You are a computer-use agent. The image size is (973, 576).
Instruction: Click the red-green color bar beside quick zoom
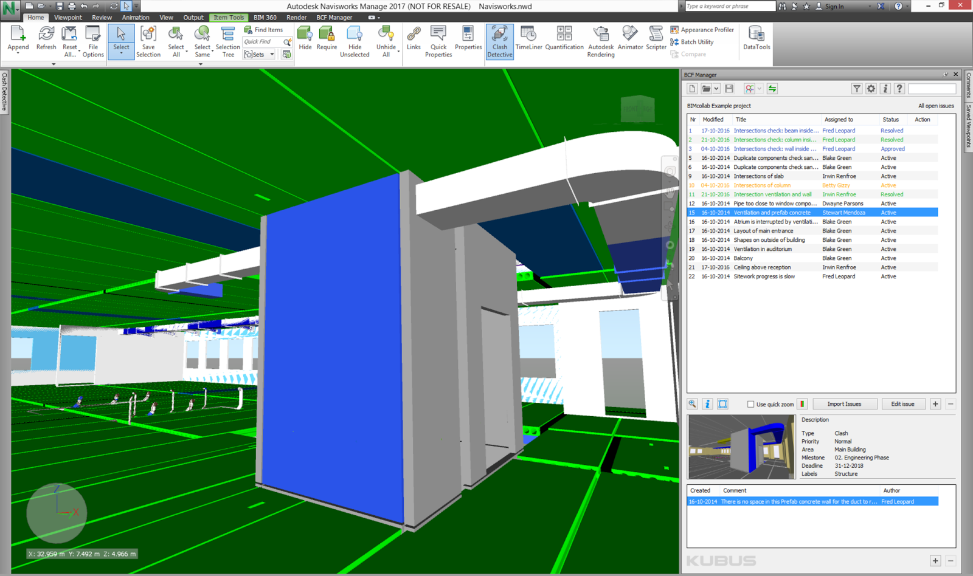coord(802,403)
